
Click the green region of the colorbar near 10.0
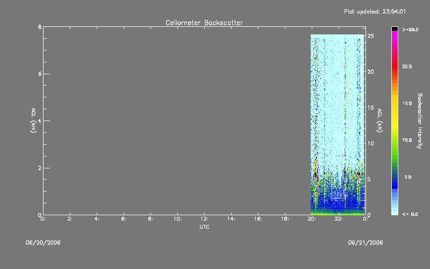coord(395,140)
